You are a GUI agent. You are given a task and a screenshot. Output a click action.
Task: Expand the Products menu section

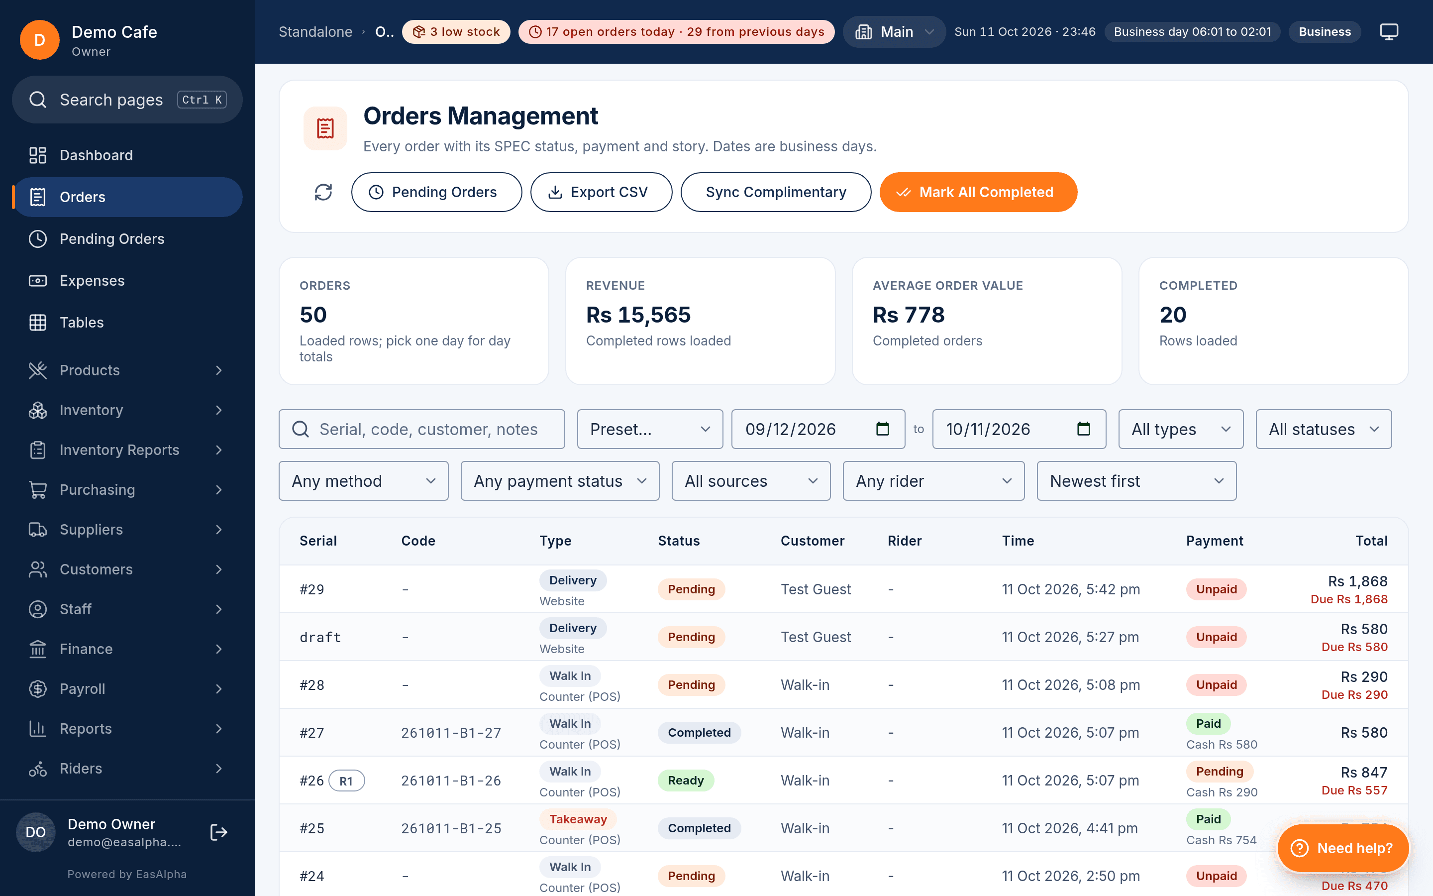127,370
